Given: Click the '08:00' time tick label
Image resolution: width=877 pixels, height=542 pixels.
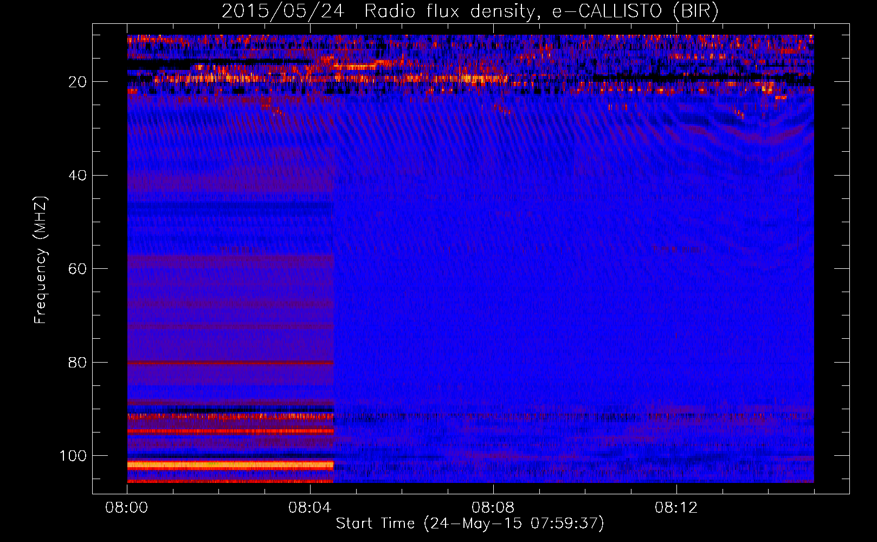Looking at the screenshot, I should point(127,508).
